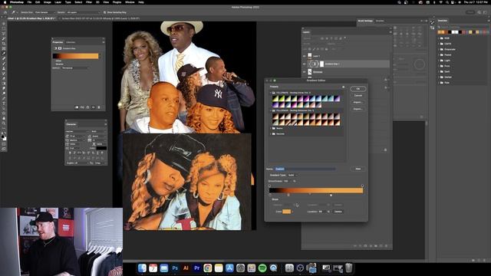Select the Move tool
Viewport: 491px width, 276px height.
(4, 24)
